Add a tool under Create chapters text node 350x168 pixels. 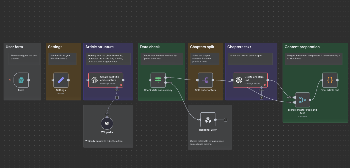coord(261,98)
